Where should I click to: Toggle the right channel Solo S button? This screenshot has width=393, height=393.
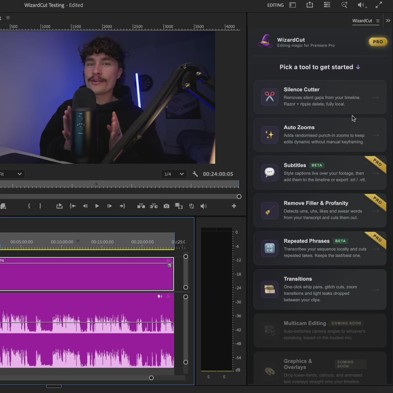tap(224, 377)
